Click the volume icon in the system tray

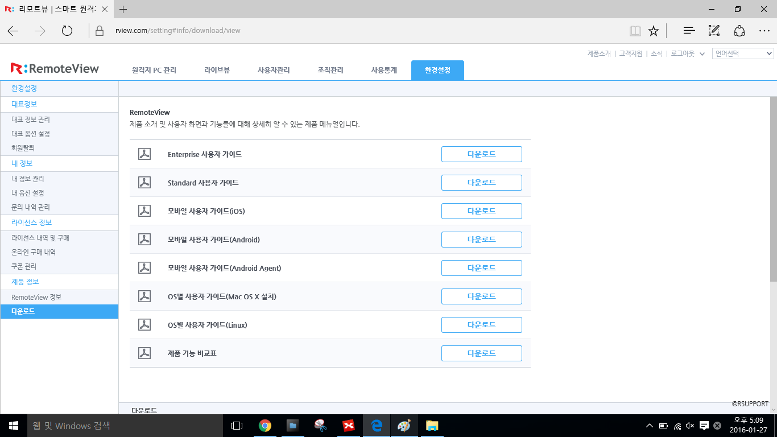pyautogui.click(x=691, y=426)
